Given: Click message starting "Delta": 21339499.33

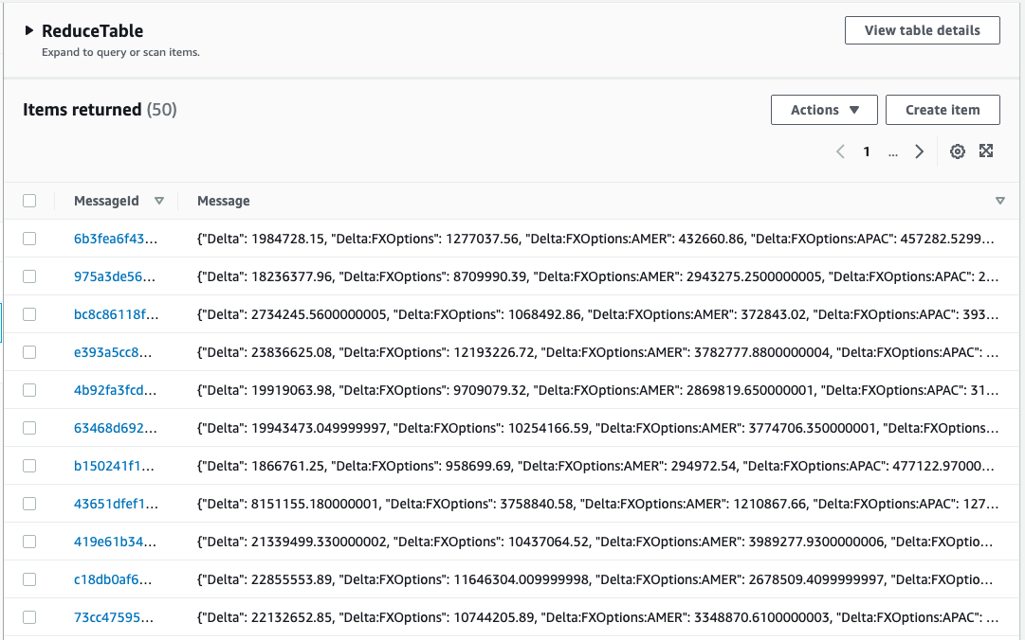Looking at the screenshot, I should pyautogui.click(x=595, y=542).
